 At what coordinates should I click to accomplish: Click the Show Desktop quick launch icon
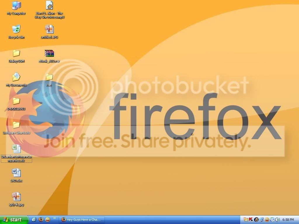[x=34, y=220]
